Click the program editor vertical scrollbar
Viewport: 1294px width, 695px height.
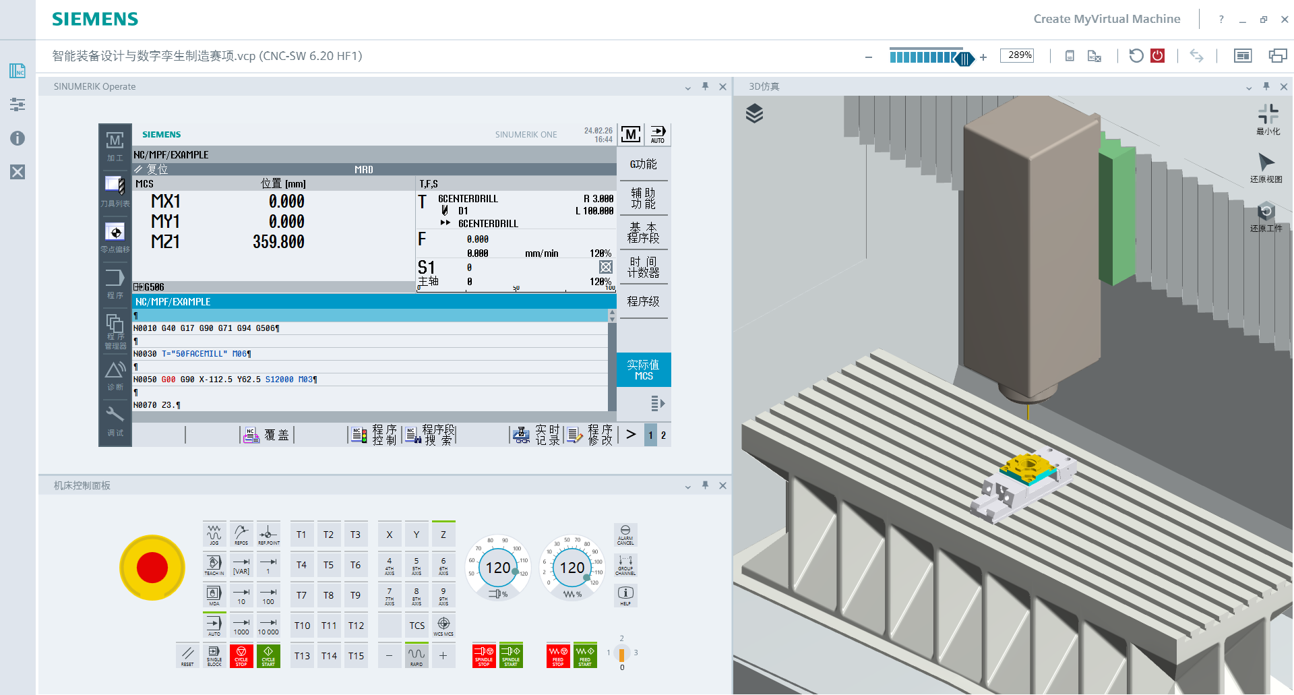tap(612, 359)
